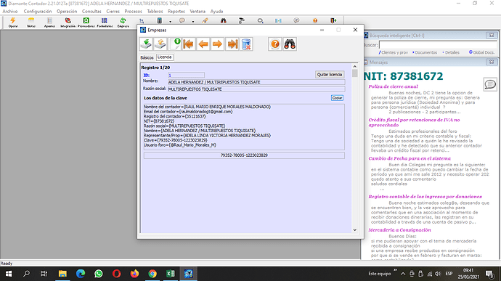Add a new record with the plus icon
This screenshot has width=501, height=281.
coord(175,44)
